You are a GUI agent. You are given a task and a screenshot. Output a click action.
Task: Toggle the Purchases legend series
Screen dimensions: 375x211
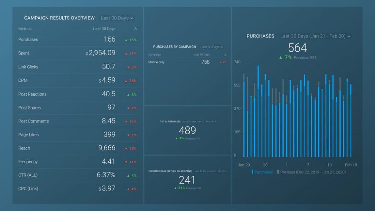(x=262, y=172)
